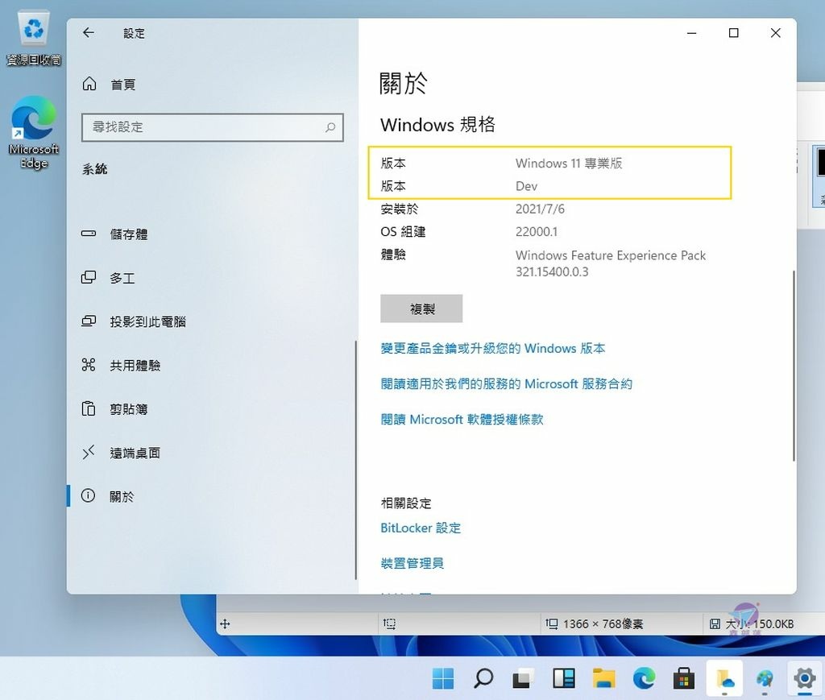This screenshot has width=825, height=700.
Task: Open the 多工 multitasking settings page
Action: (x=108, y=278)
